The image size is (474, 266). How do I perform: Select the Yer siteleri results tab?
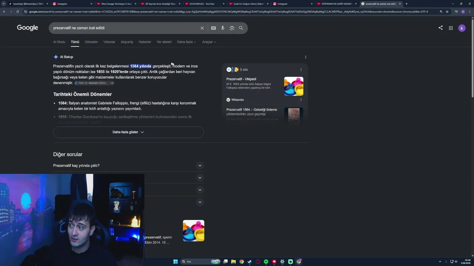tap(164, 42)
